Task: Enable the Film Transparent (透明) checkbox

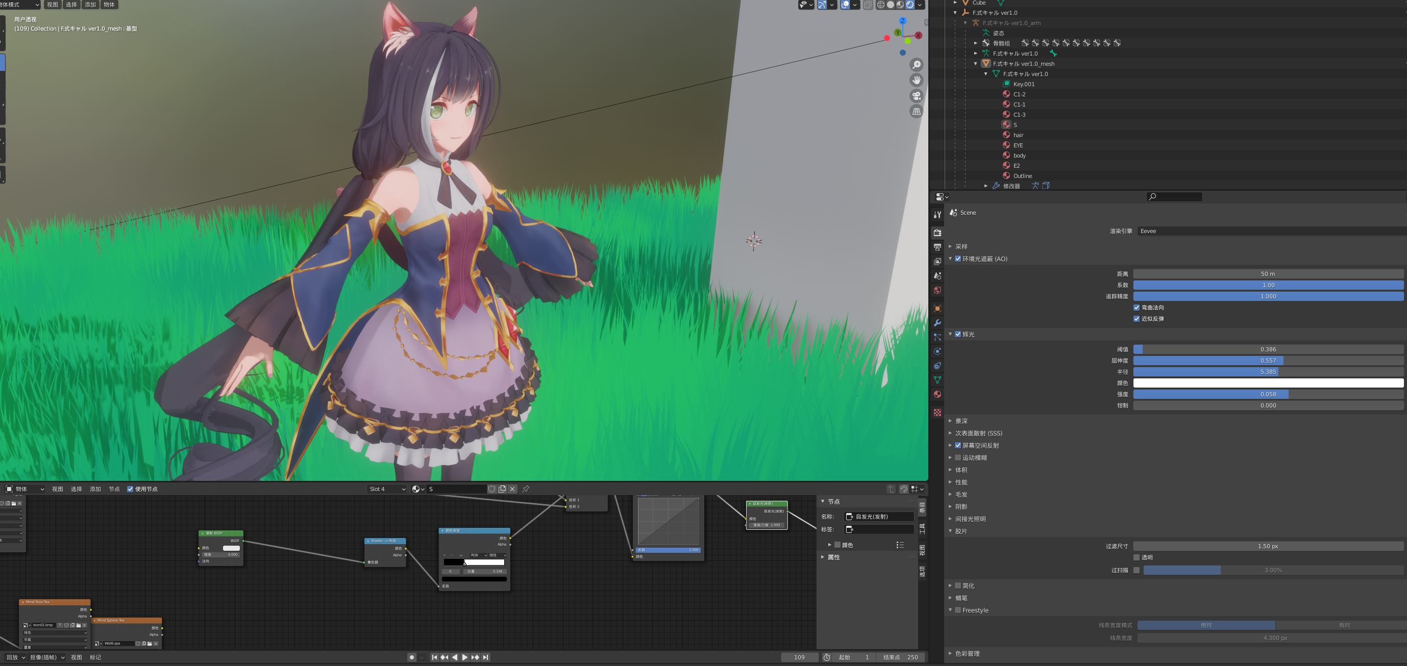Action: tap(1137, 557)
